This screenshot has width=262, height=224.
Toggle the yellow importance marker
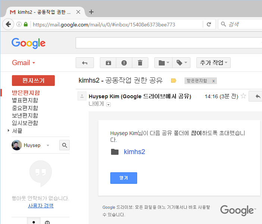pos(174,81)
